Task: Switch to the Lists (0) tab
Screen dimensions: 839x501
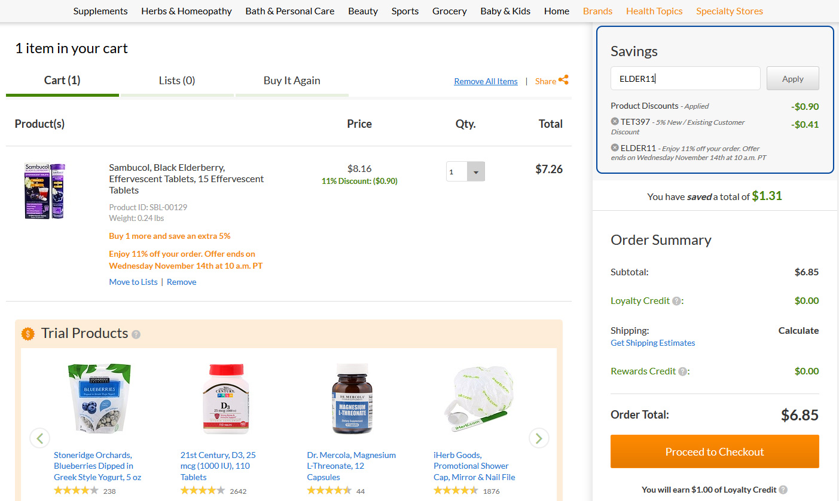Action: coord(177,81)
